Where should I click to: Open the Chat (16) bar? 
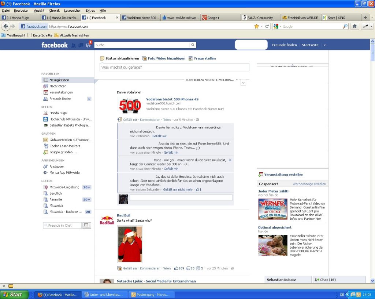coord(339,280)
